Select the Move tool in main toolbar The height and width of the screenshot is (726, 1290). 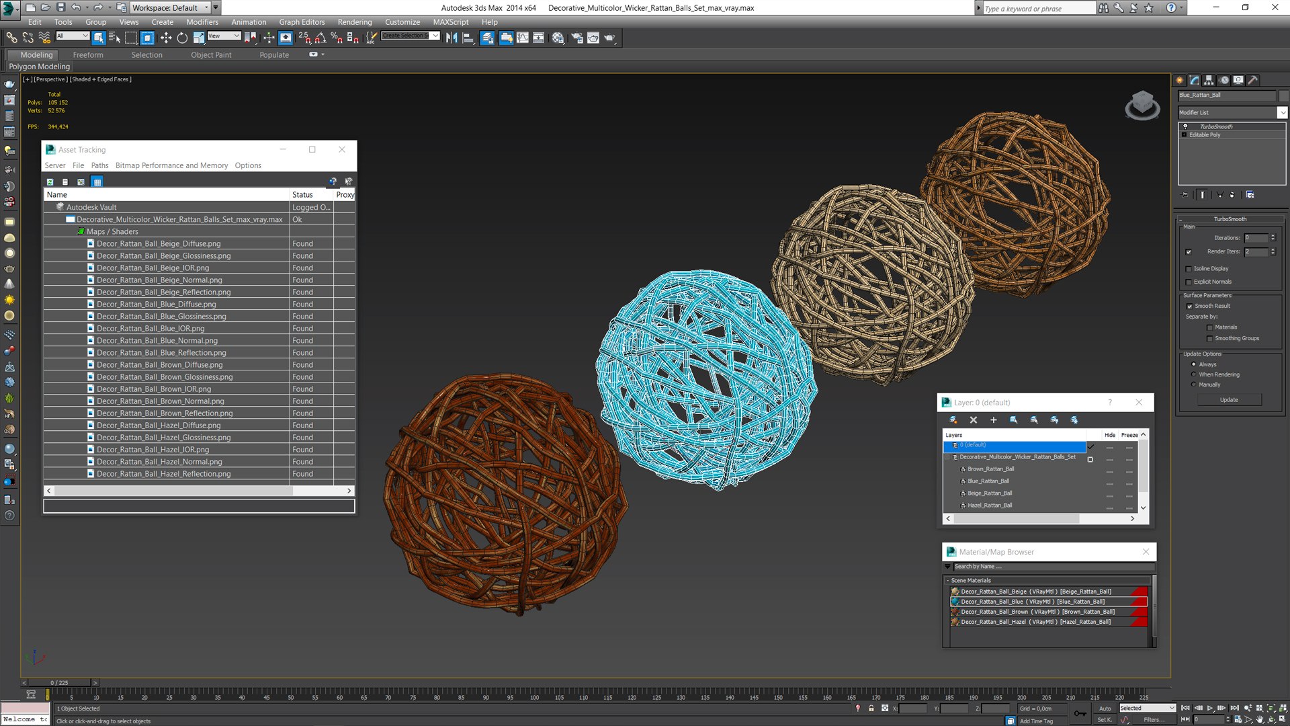[166, 38]
